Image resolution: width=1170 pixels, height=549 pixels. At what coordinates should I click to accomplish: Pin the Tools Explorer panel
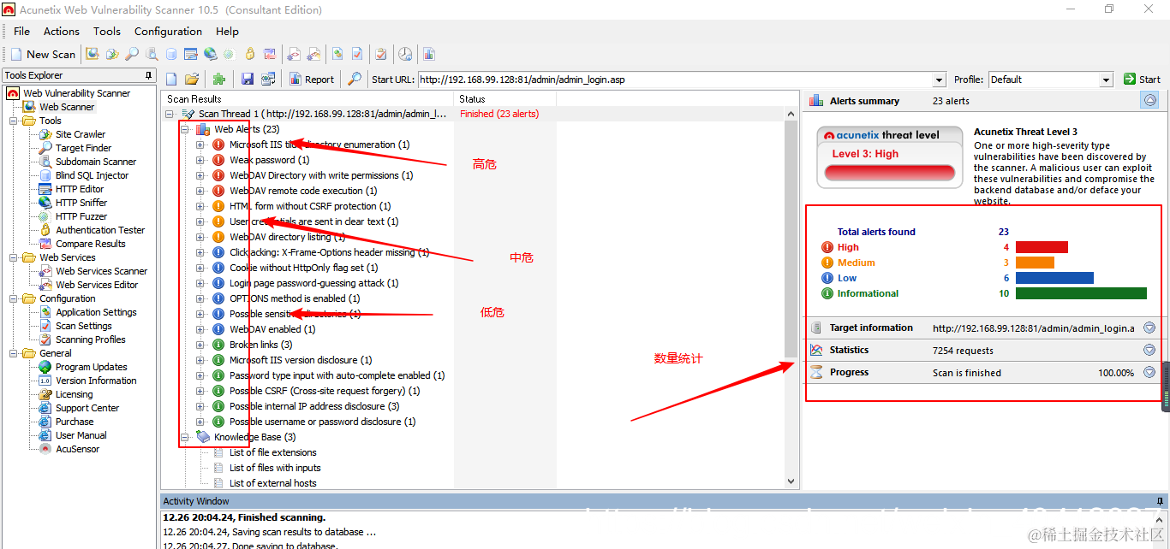pyautogui.click(x=149, y=75)
